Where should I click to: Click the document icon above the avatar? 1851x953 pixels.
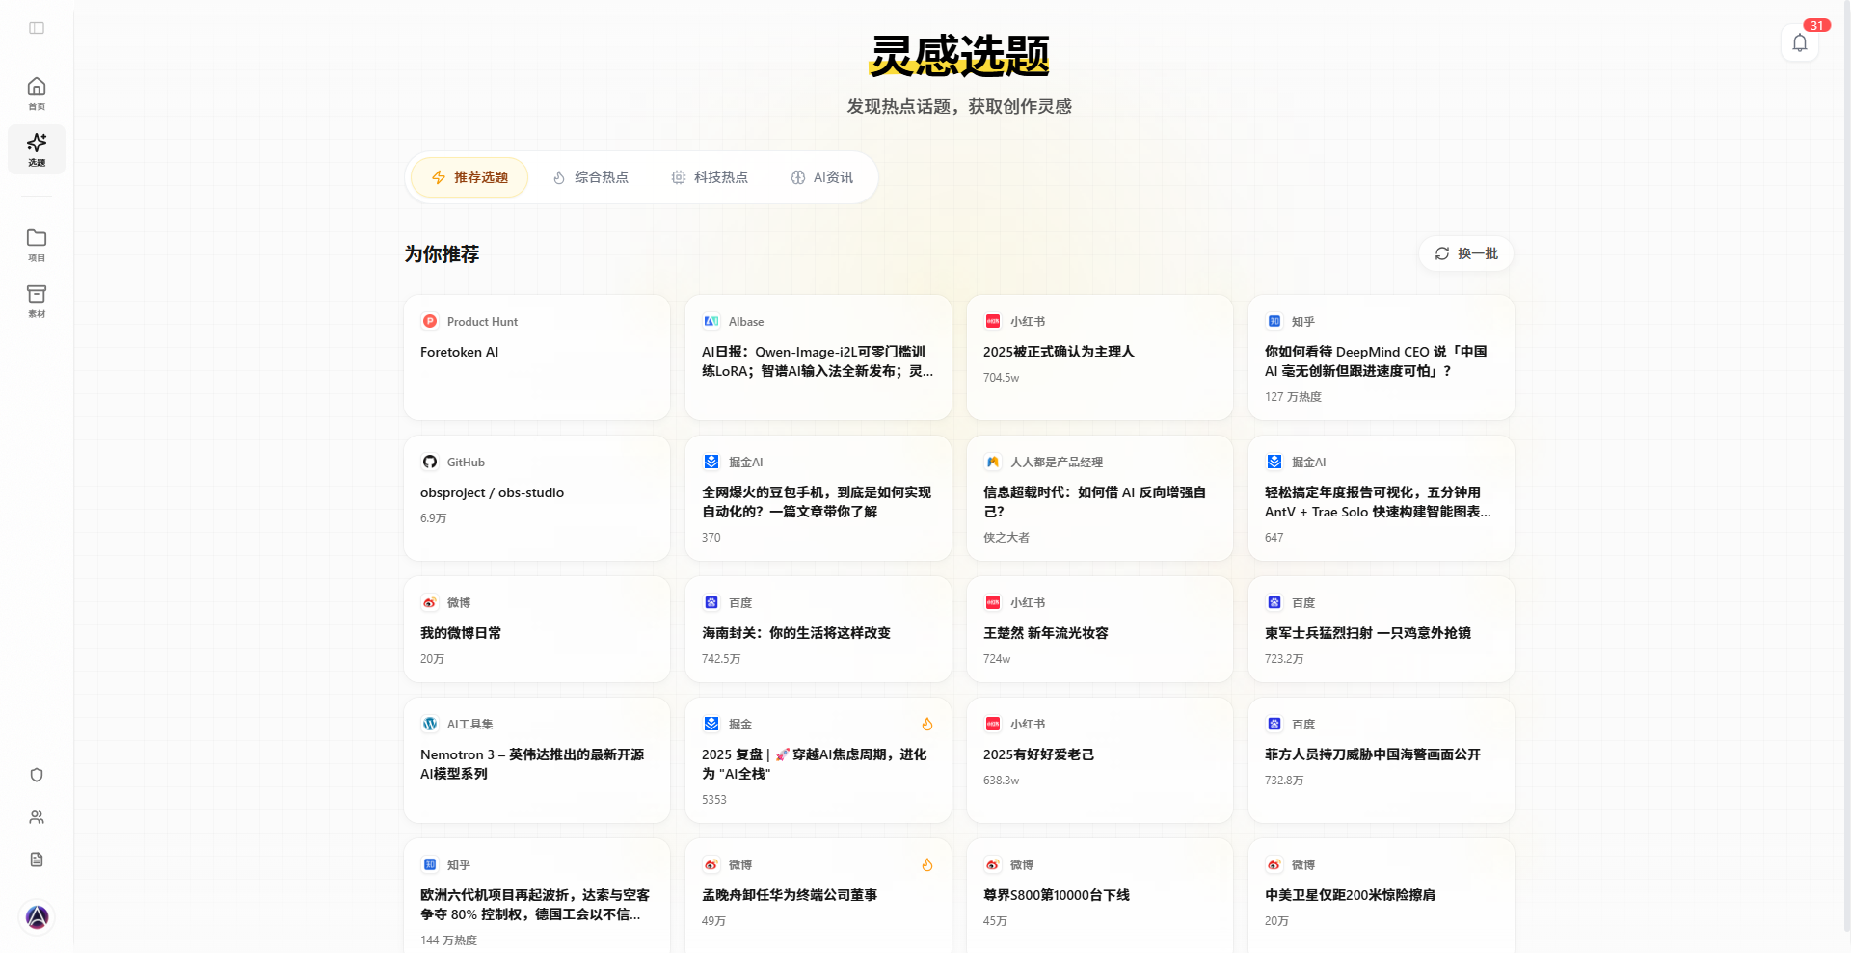coord(37,859)
